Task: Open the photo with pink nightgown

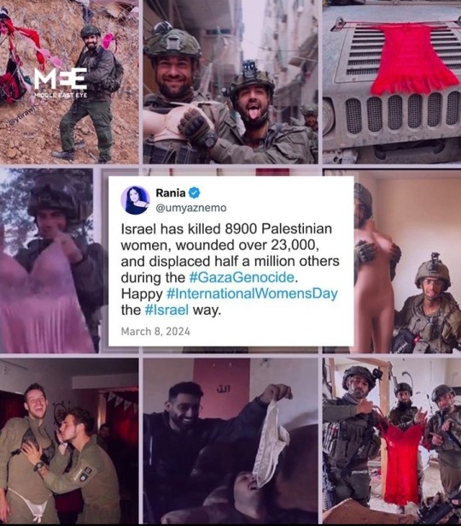Action: click(50, 261)
